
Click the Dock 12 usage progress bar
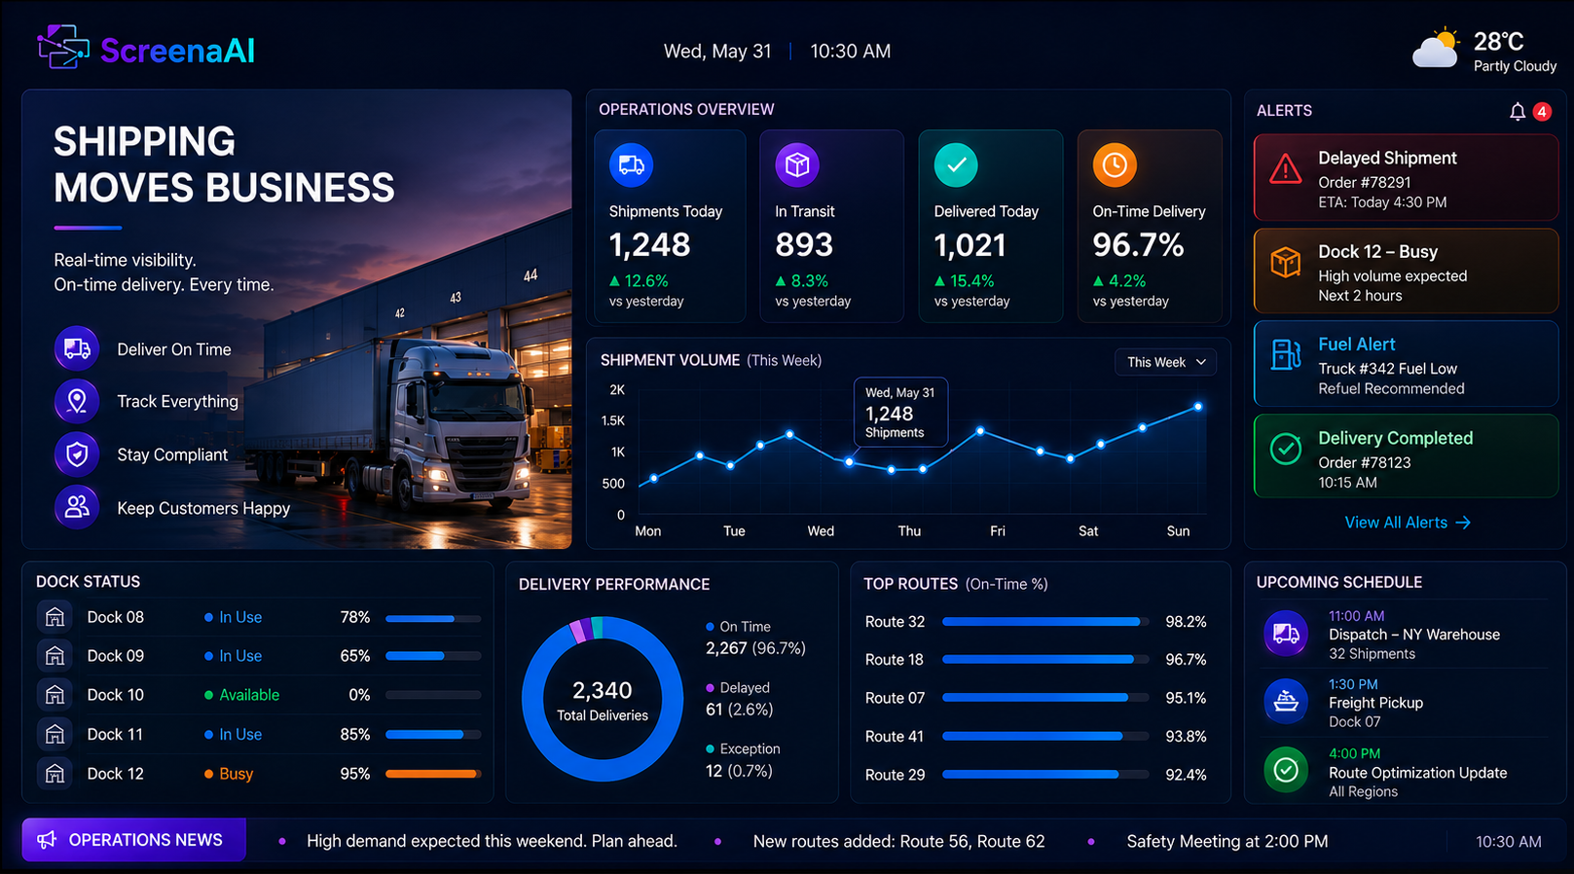(433, 774)
